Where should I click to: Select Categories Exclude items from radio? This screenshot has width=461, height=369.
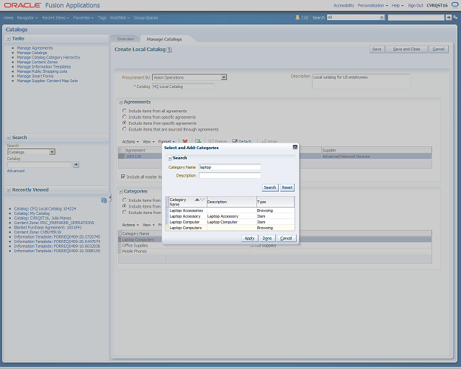pyautogui.click(x=125, y=212)
